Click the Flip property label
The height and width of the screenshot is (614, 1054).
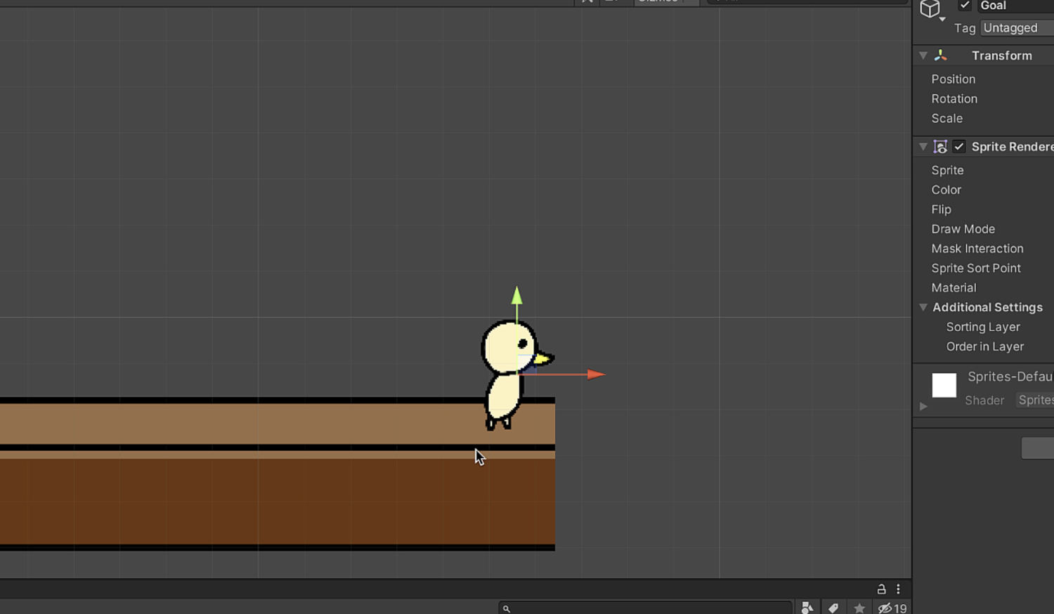pyautogui.click(x=941, y=210)
